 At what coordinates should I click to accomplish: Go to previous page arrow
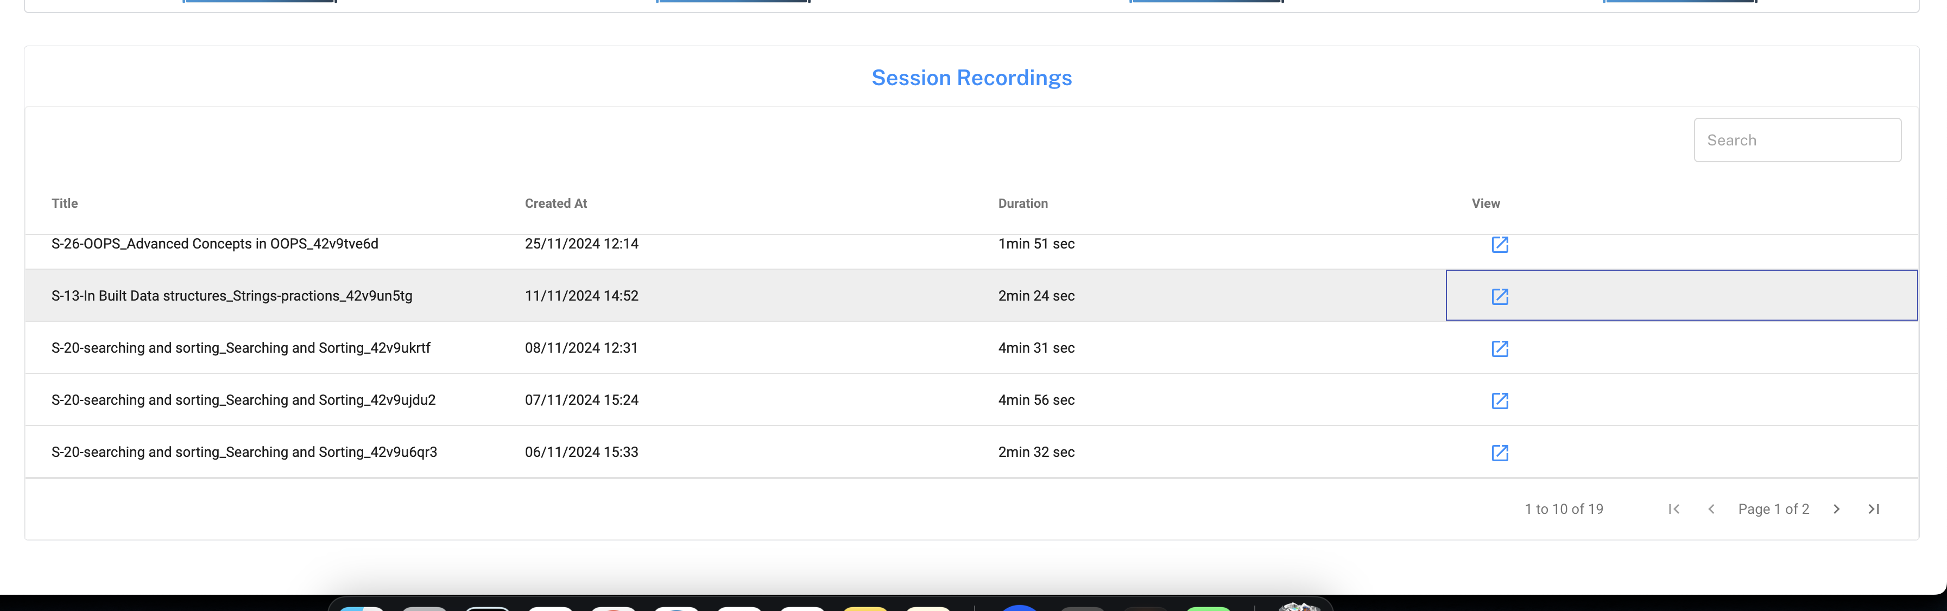pos(1711,509)
